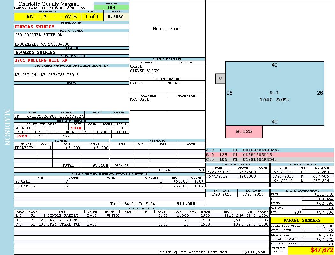The image size is (335, 255).
Task: Click the year built value 1965
Action: pos(22,136)
